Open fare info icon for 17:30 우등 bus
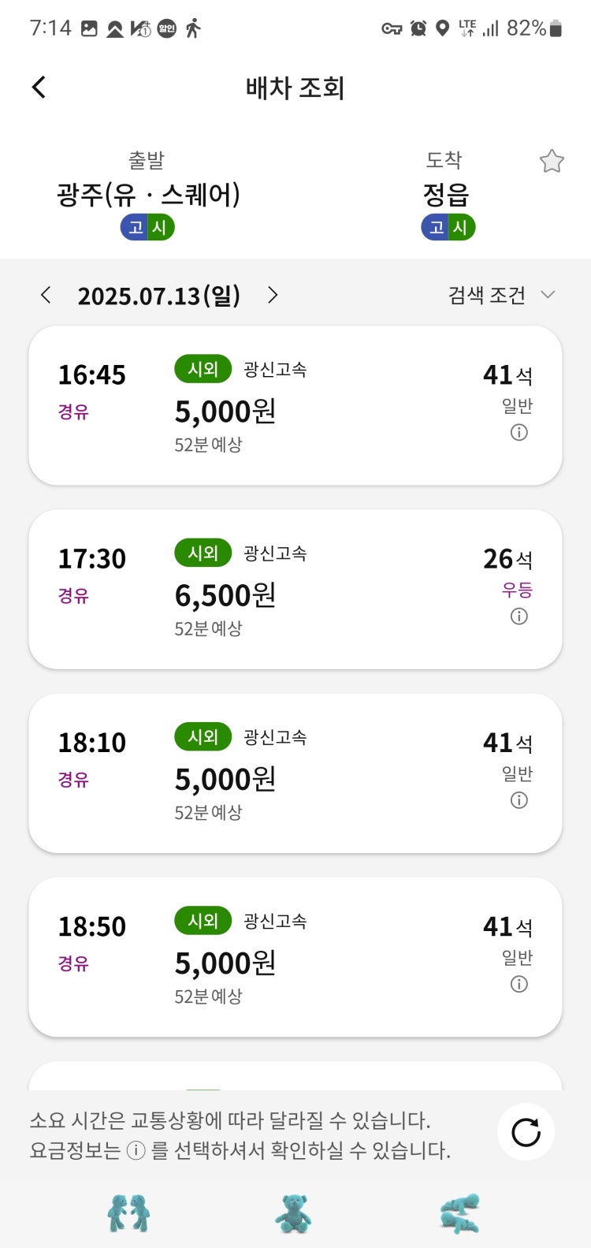This screenshot has height=1248, width=591. coord(519,617)
